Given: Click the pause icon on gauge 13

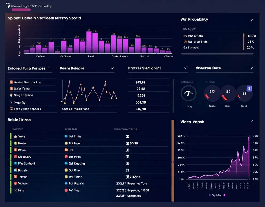Looking at the screenshot, I should coord(249,88).
